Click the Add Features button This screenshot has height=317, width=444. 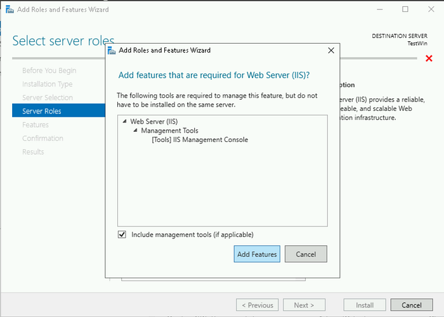[257, 254]
